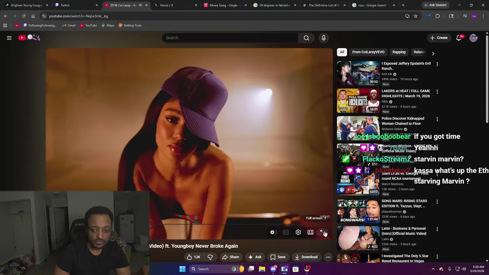The height and width of the screenshot is (275, 489).
Task: Open Chrome three-dot menu
Action: (x=484, y=16)
